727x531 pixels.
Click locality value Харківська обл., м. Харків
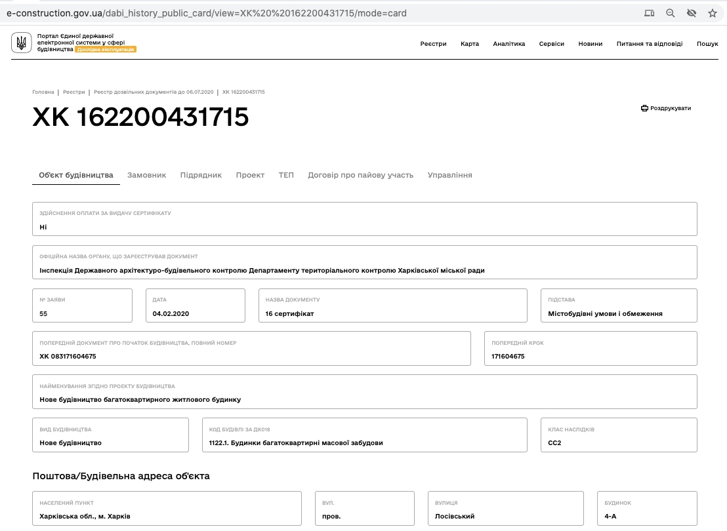pos(85,516)
